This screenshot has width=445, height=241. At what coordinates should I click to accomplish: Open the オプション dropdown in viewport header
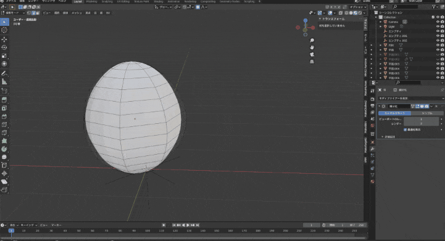357,7
